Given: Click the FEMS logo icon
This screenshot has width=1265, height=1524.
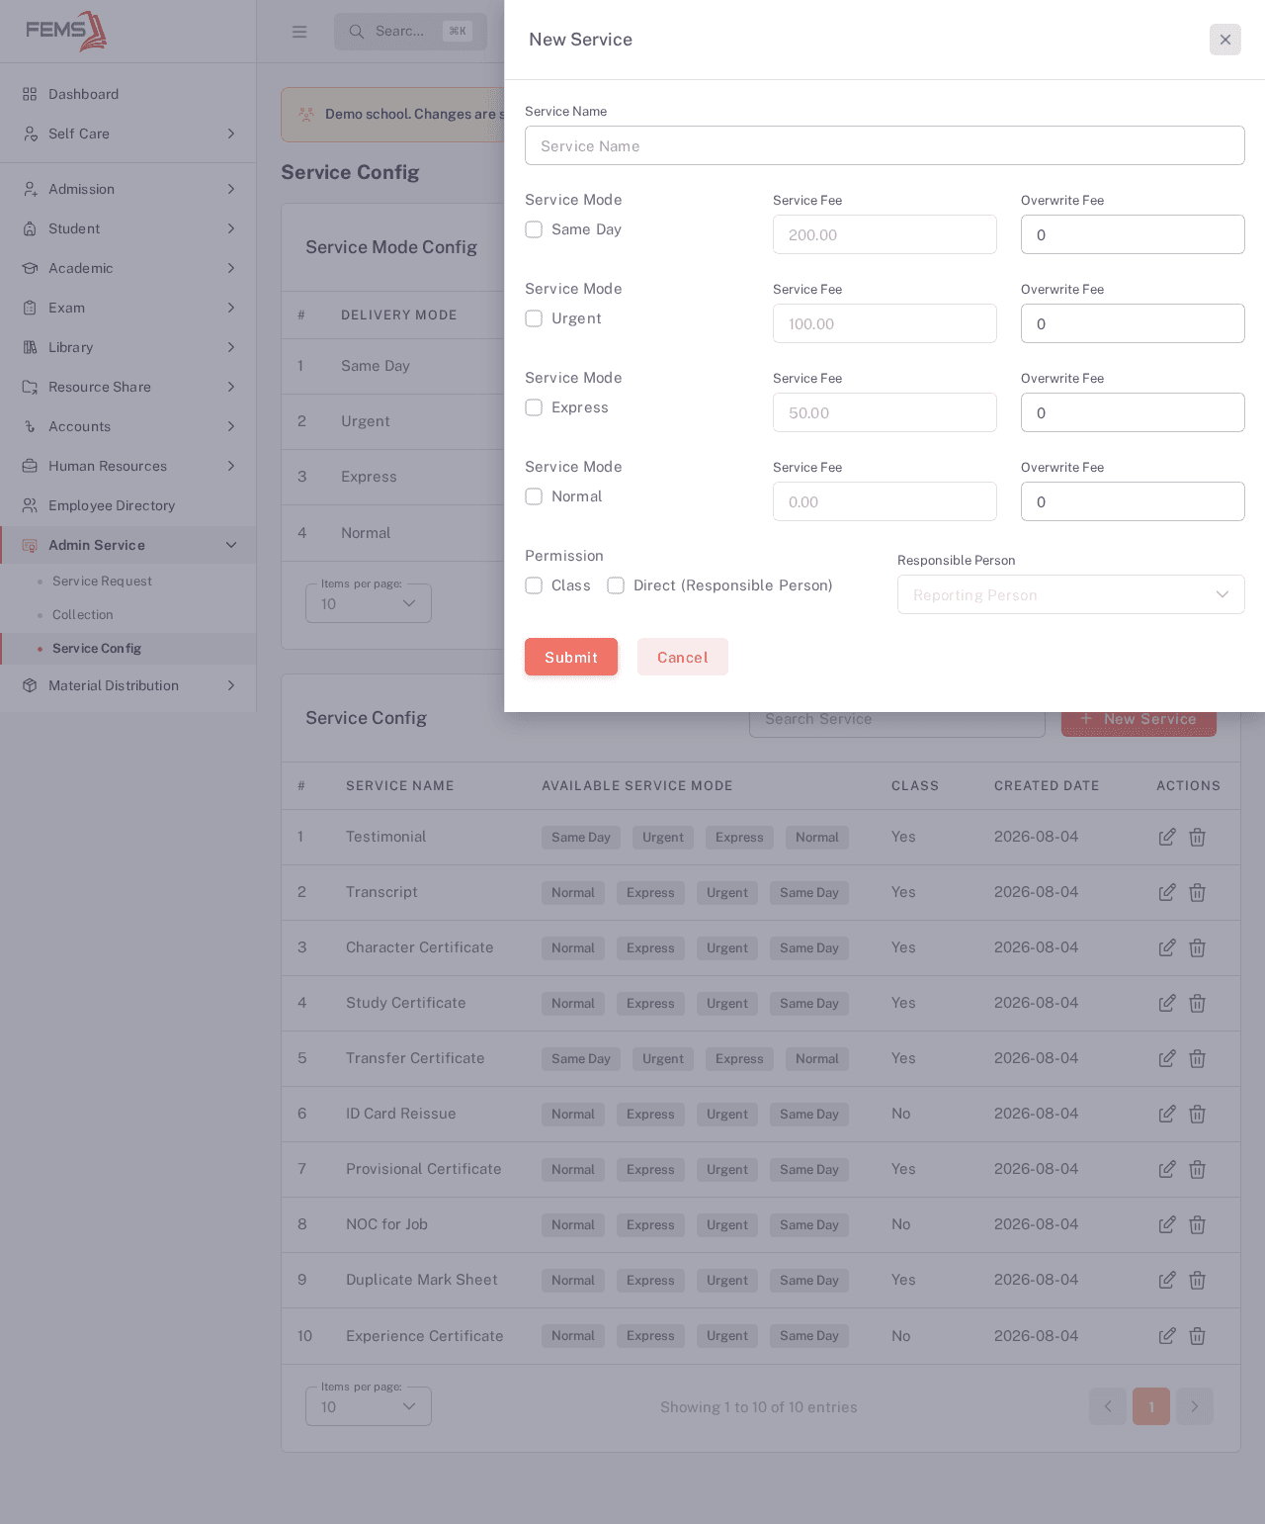Looking at the screenshot, I should click(66, 31).
